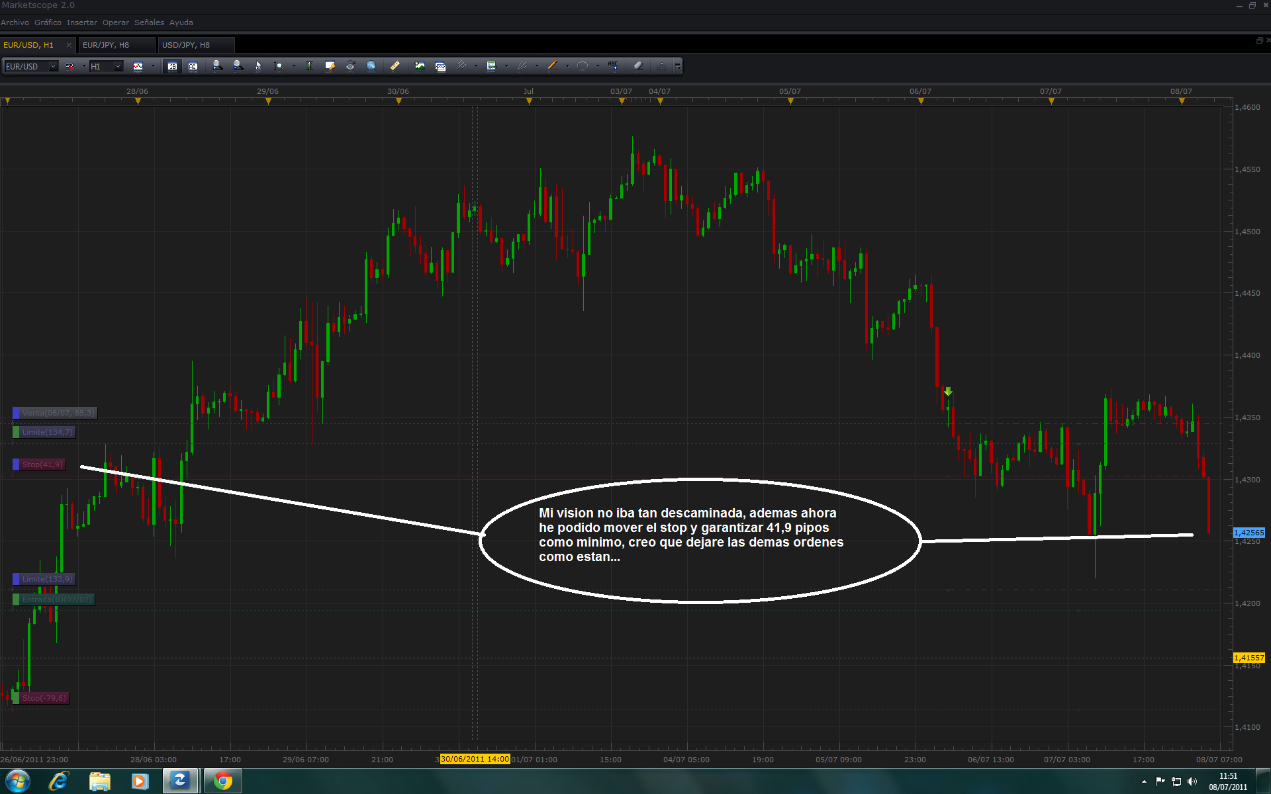The width and height of the screenshot is (1271, 794).
Task: Toggle the first chart display mode button
Action: click(x=172, y=66)
